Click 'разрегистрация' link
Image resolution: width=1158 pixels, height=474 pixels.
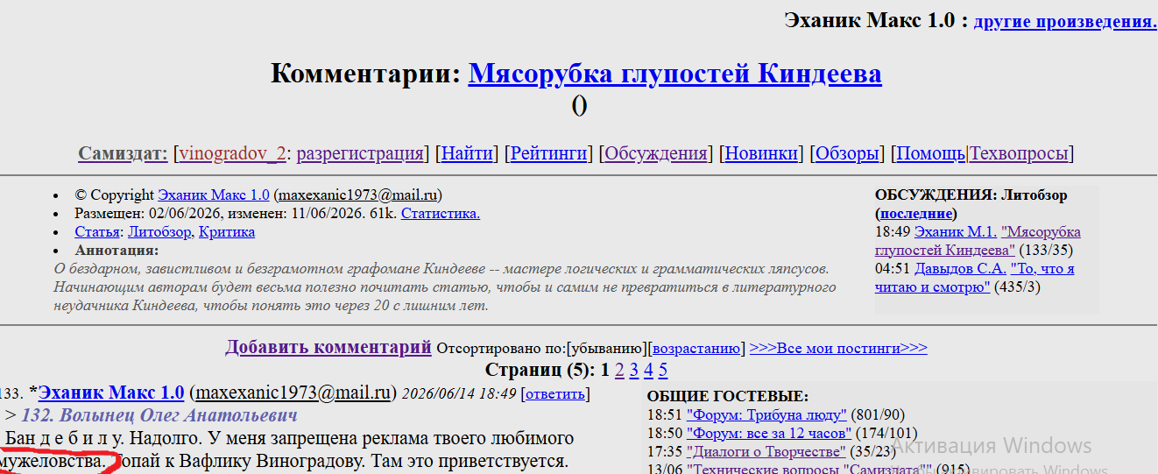click(360, 154)
